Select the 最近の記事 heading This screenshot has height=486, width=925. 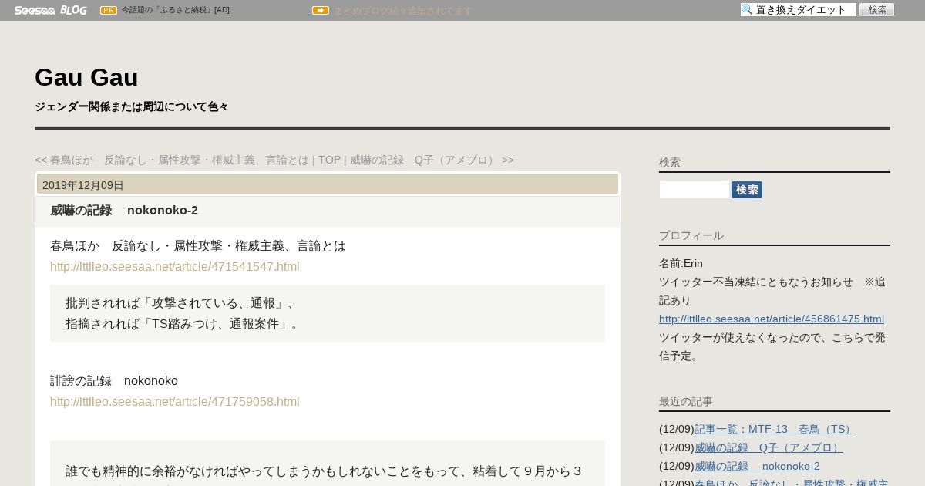click(686, 401)
